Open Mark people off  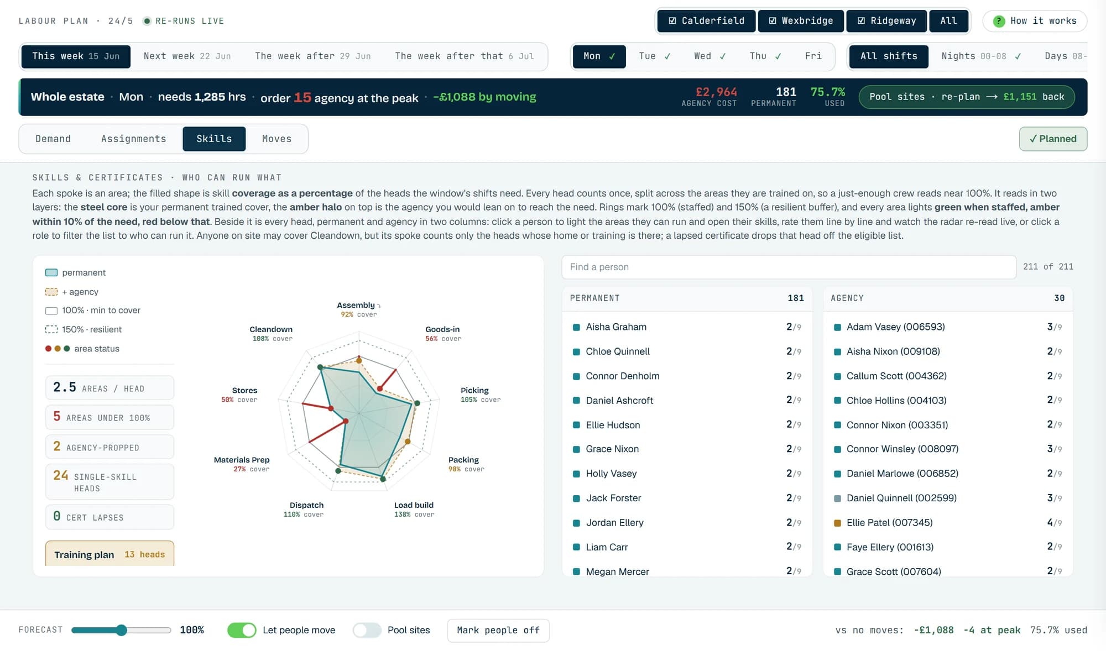498,631
